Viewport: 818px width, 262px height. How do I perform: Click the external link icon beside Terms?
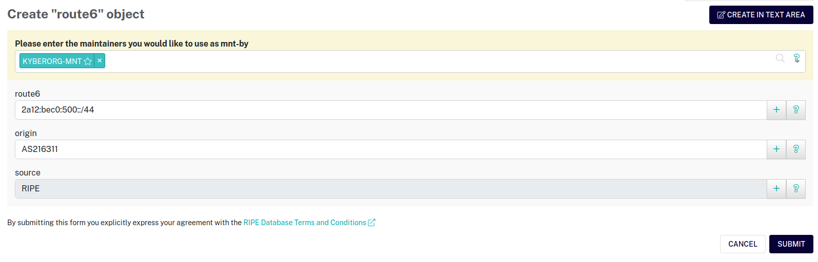372,223
